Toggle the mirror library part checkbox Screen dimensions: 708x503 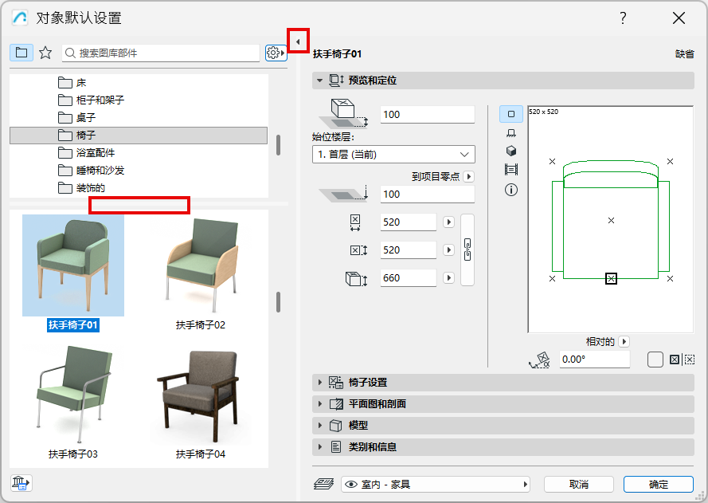pos(655,360)
